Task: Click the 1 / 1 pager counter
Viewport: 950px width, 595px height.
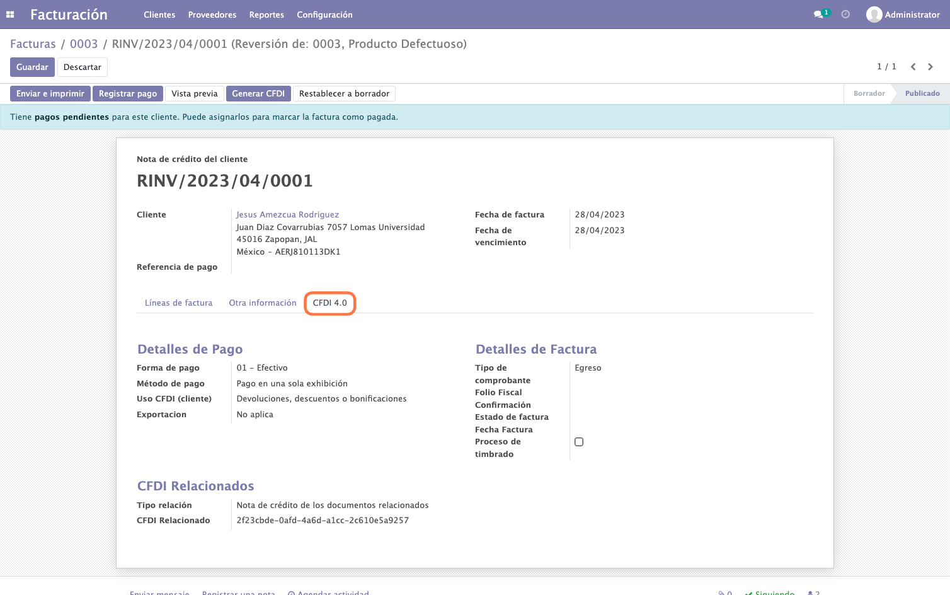Action: 886,67
